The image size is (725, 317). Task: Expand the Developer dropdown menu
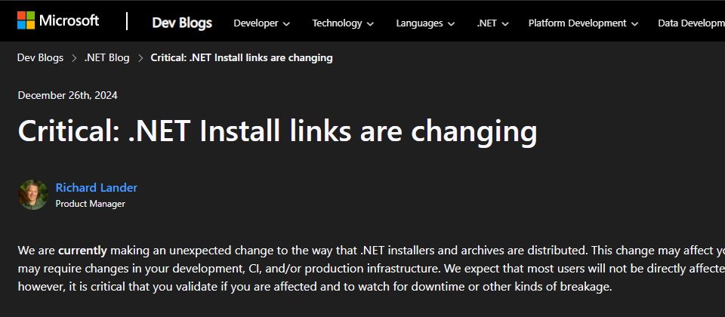262,23
